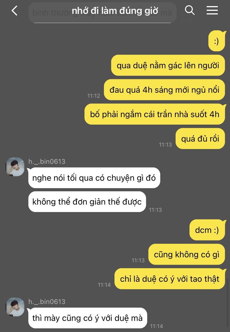This screenshot has width=230, height=332.
Task: Open search with the magnifier icon
Action: (189, 10)
